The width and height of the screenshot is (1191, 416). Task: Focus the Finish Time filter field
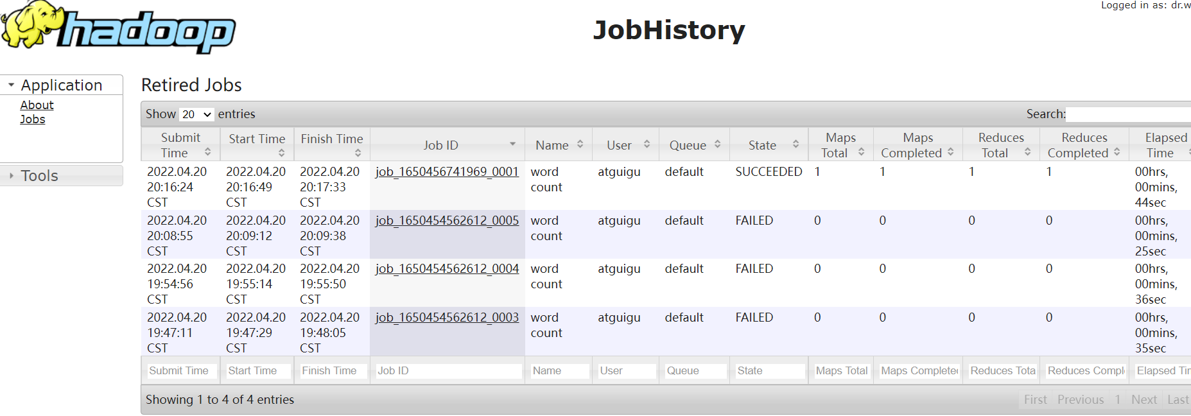coord(333,371)
